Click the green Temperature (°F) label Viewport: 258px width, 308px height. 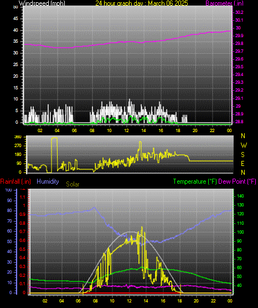(x=195, y=181)
